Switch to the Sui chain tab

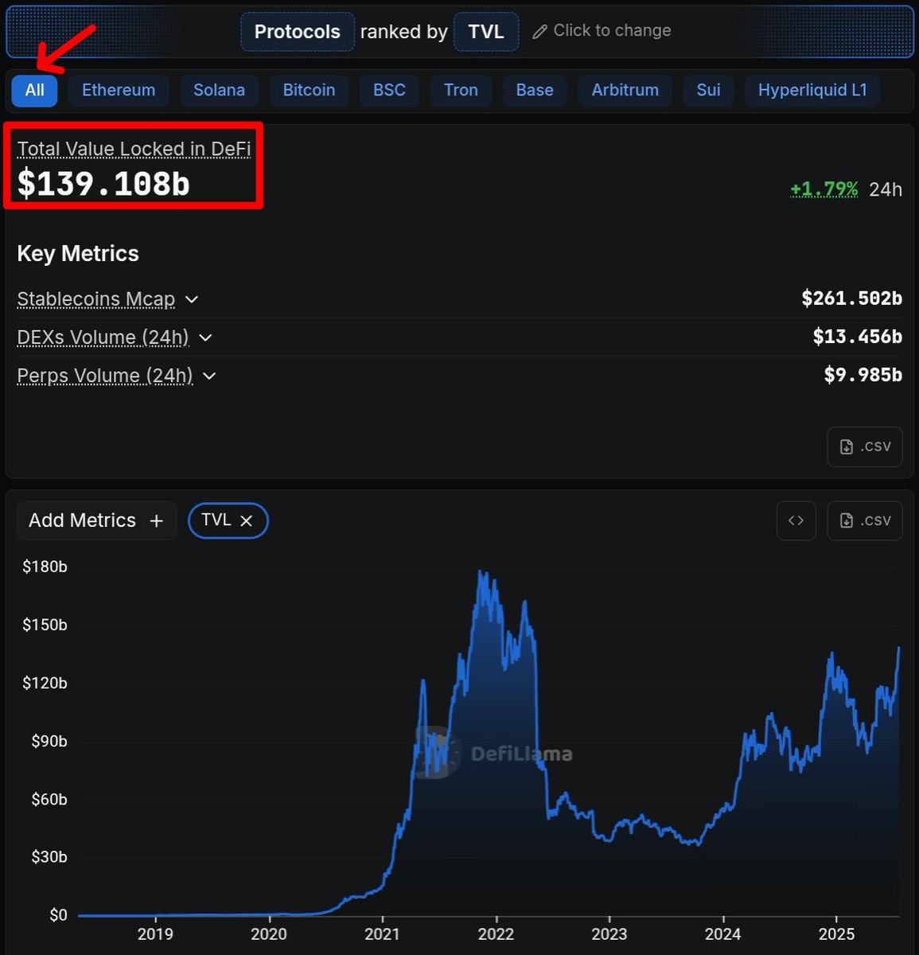pyautogui.click(x=708, y=90)
